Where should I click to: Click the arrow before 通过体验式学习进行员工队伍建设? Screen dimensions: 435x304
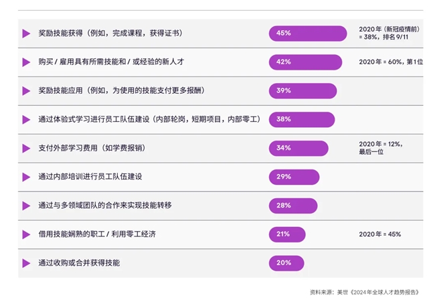click(x=26, y=120)
